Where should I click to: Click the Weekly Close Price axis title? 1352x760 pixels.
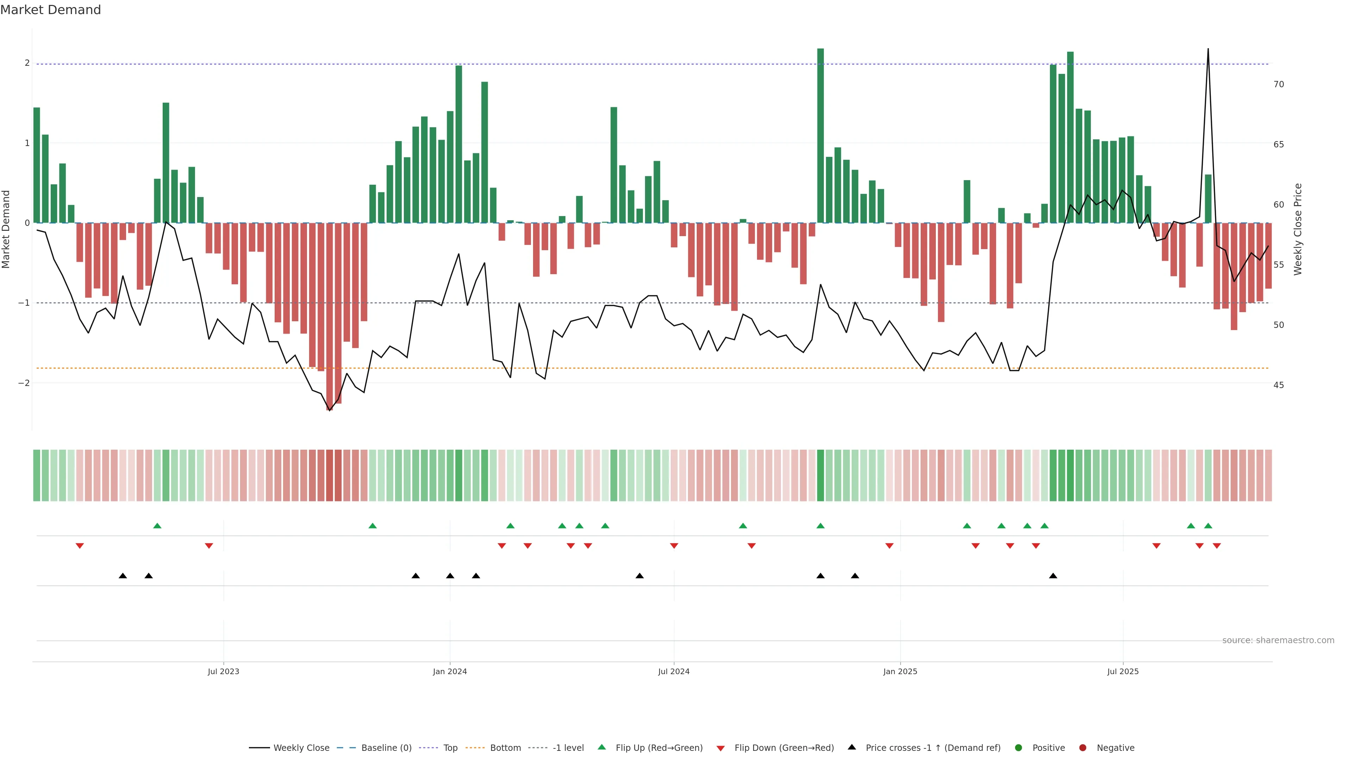[x=1298, y=229]
